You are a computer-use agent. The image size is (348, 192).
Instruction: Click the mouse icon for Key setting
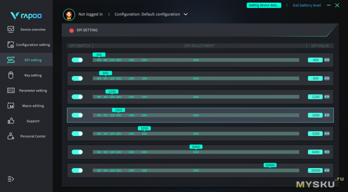pyautogui.click(x=11, y=75)
